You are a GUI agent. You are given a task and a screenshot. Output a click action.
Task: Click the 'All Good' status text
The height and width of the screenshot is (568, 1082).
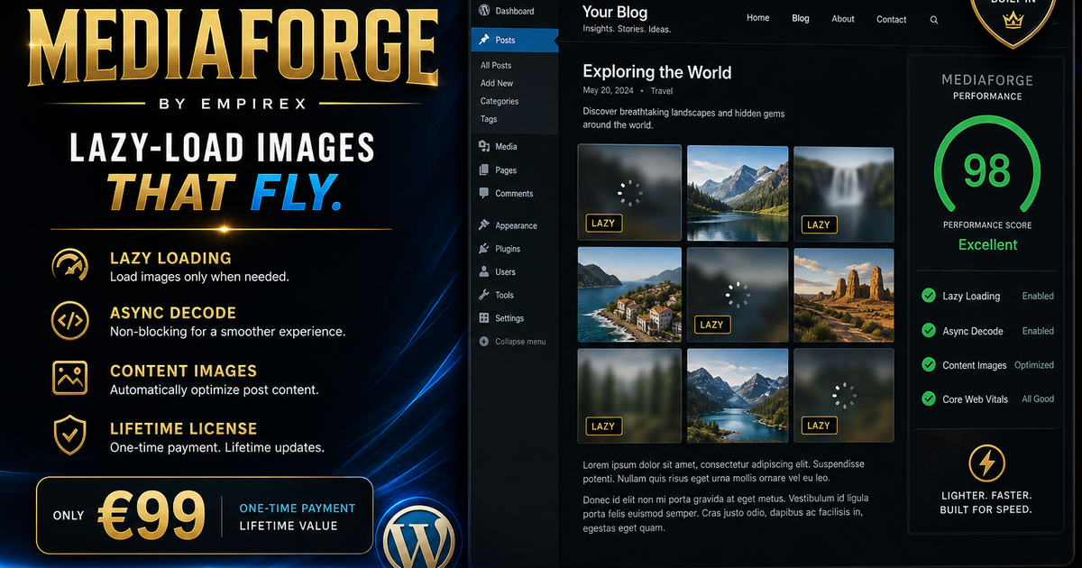click(x=1038, y=399)
